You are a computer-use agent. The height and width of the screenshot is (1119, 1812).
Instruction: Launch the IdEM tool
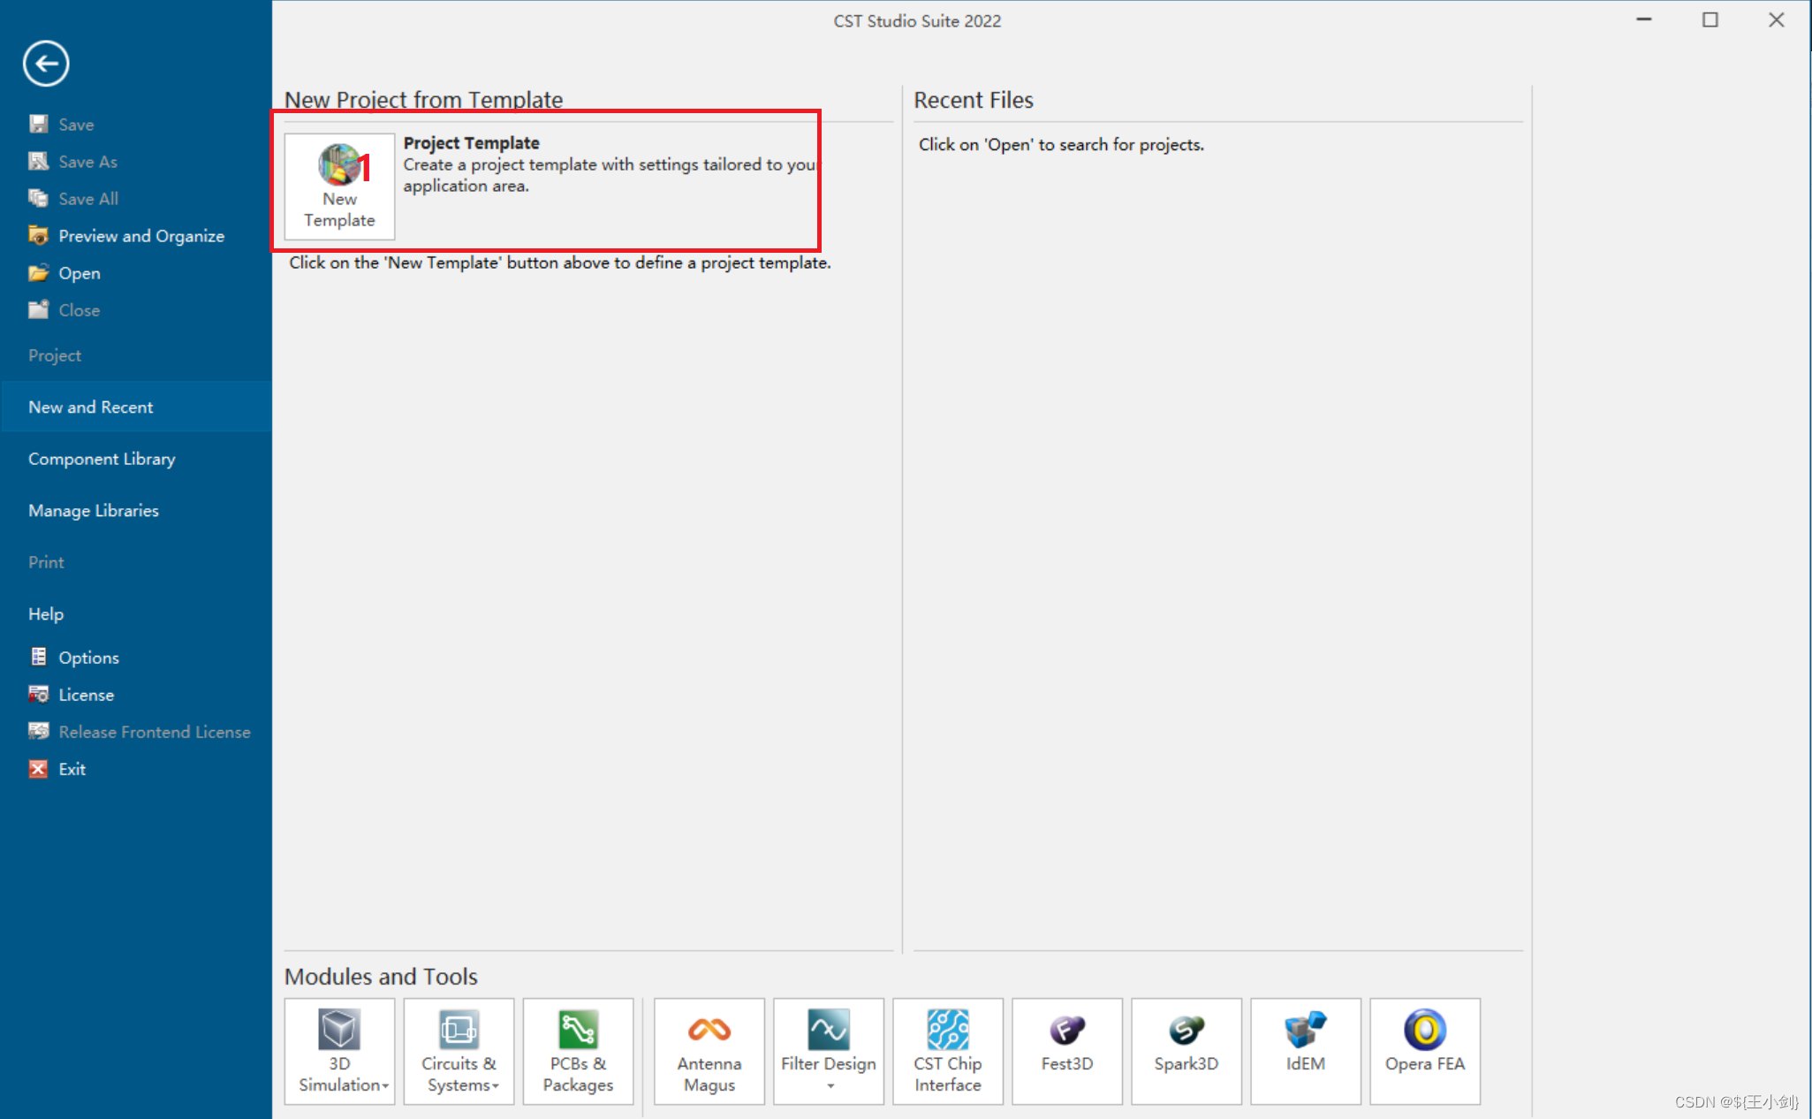pyautogui.click(x=1305, y=1050)
